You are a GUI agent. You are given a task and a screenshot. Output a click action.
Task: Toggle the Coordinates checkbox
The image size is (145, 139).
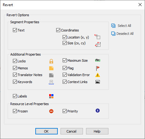click(x=58, y=30)
